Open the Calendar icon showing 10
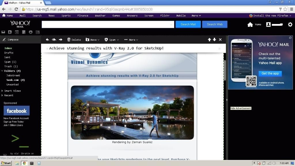This screenshot has width=295, height=166. pos(17,32)
